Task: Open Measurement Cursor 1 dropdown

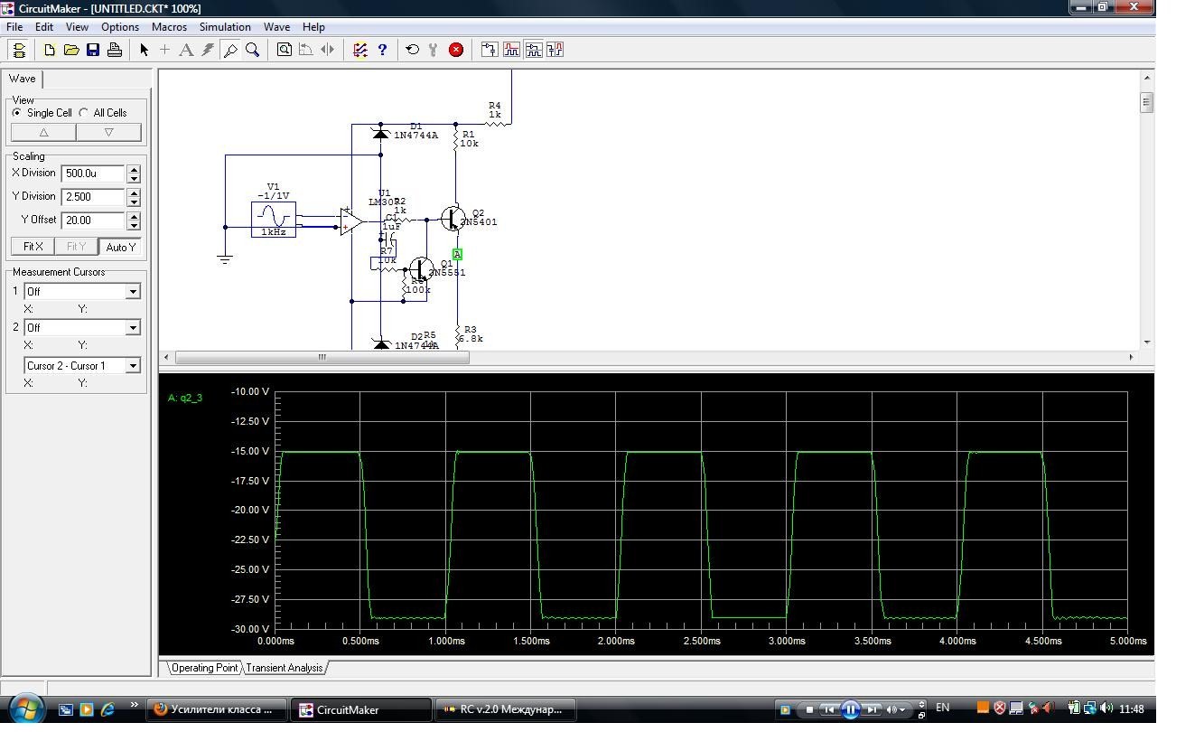Action: click(x=133, y=291)
